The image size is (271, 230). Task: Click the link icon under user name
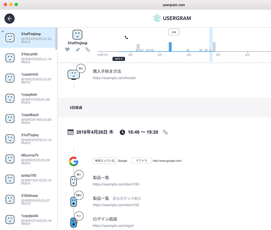tap(88, 49)
